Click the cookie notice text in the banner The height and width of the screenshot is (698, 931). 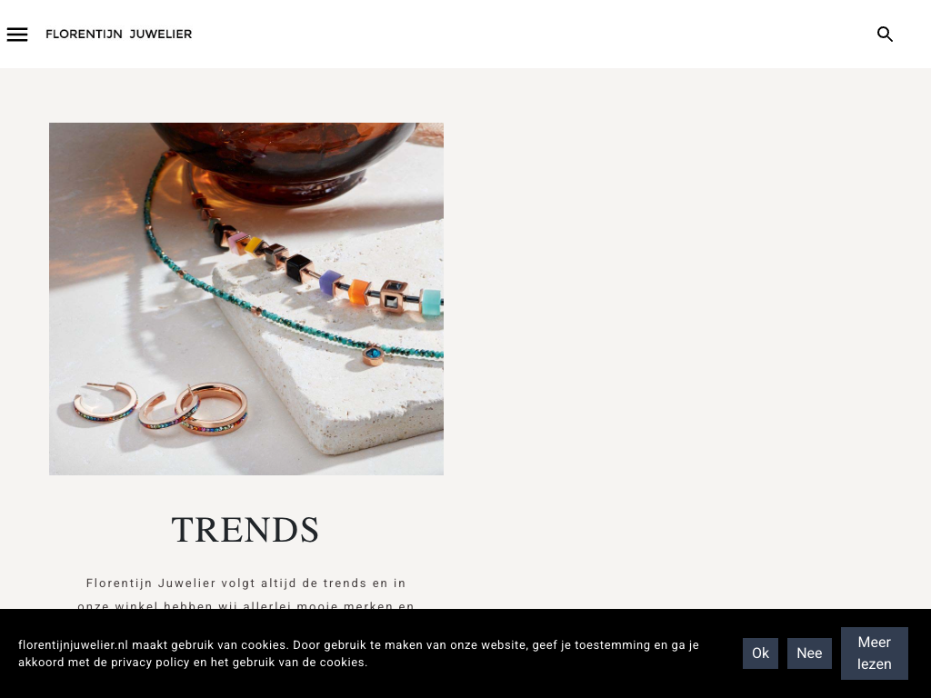tap(358, 653)
